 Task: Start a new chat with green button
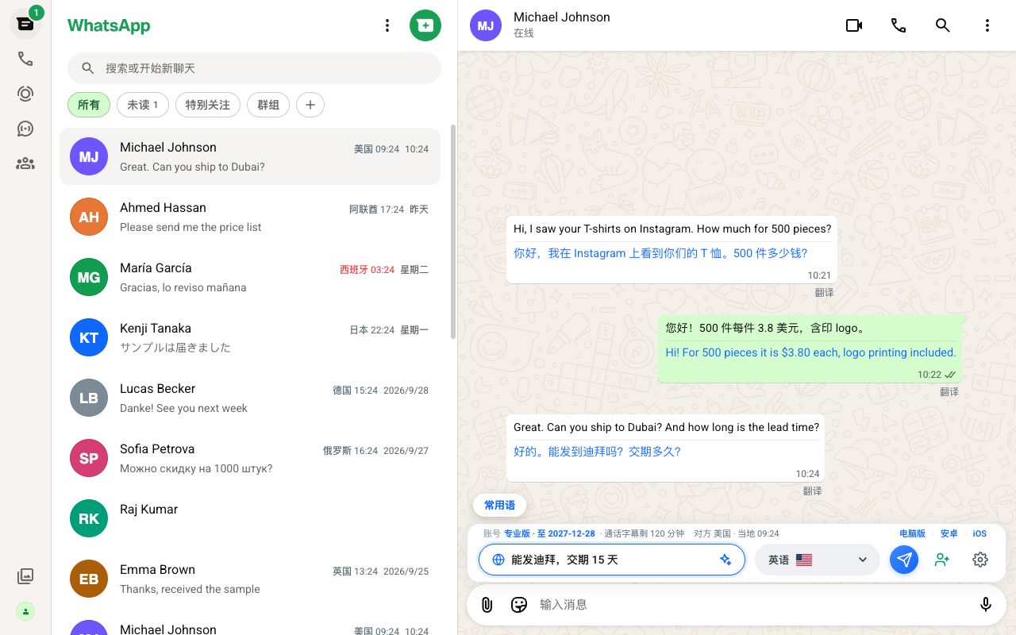[x=425, y=25]
